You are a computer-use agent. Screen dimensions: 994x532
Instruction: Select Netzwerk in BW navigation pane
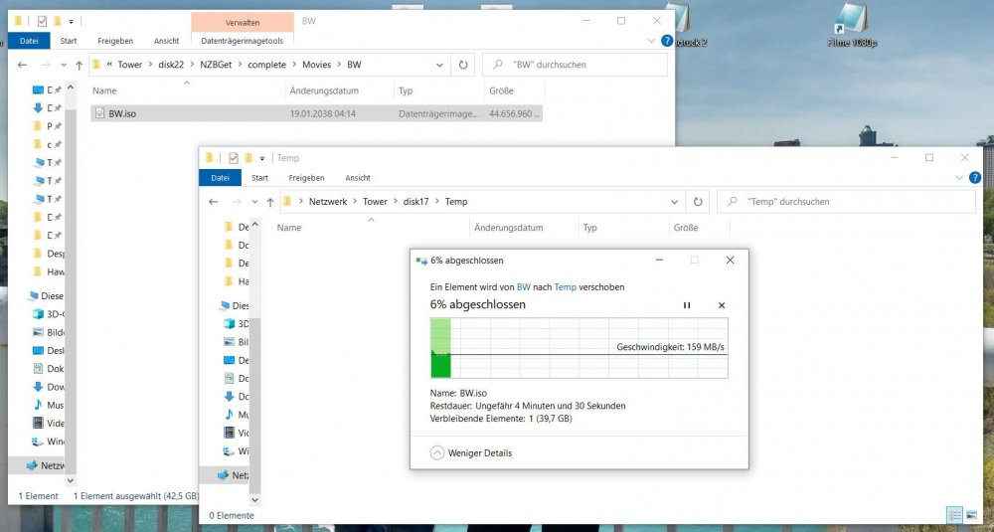pyautogui.click(x=46, y=465)
